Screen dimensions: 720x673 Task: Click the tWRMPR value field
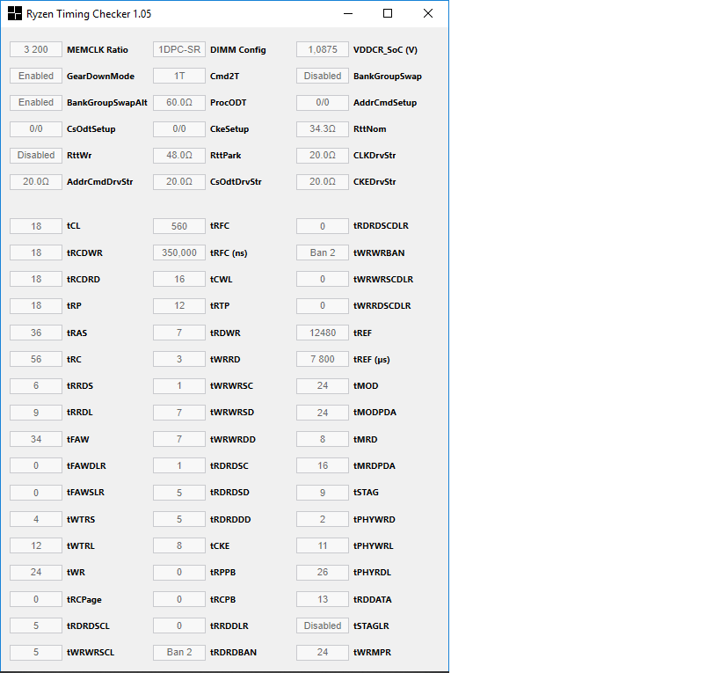pyautogui.click(x=323, y=653)
